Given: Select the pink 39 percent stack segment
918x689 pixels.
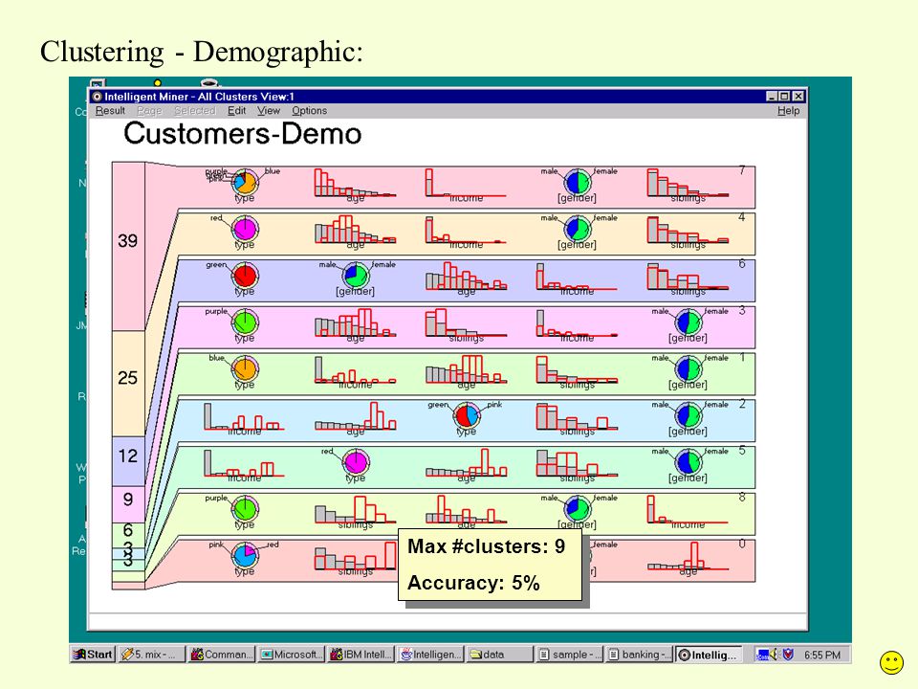Looking at the screenshot, I should click(128, 247).
